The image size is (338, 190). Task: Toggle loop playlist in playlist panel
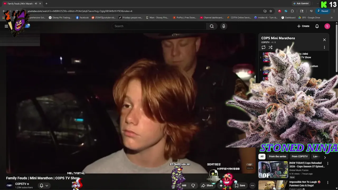coord(264,47)
